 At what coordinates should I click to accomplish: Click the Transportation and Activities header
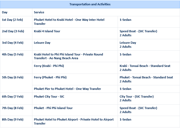[x=90, y=4]
